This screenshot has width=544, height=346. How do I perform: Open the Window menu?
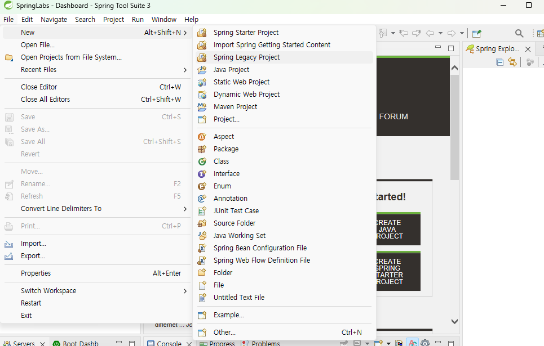pyautogui.click(x=163, y=20)
